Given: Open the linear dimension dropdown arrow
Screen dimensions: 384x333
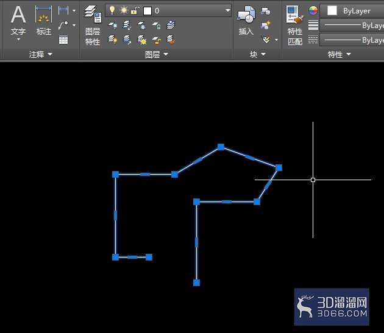Looking at the screenshot, I should click(x=74, y=10).
